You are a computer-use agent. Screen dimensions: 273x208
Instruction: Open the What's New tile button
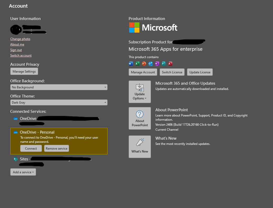click(x=140, y=147)
